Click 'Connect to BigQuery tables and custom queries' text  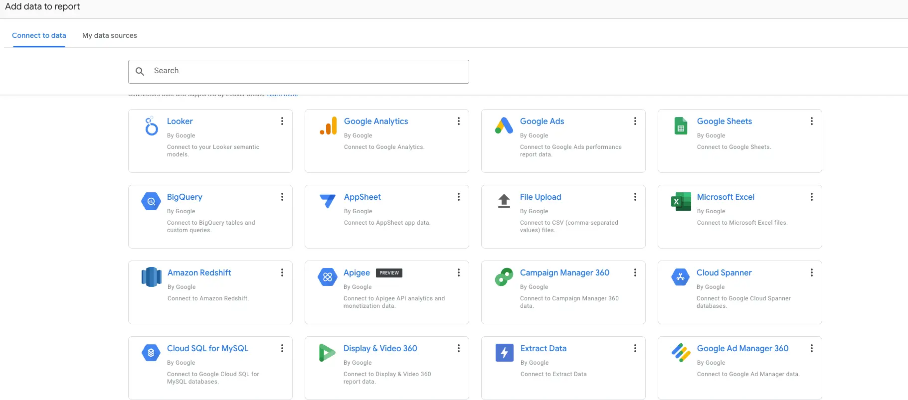pos(211,226)
